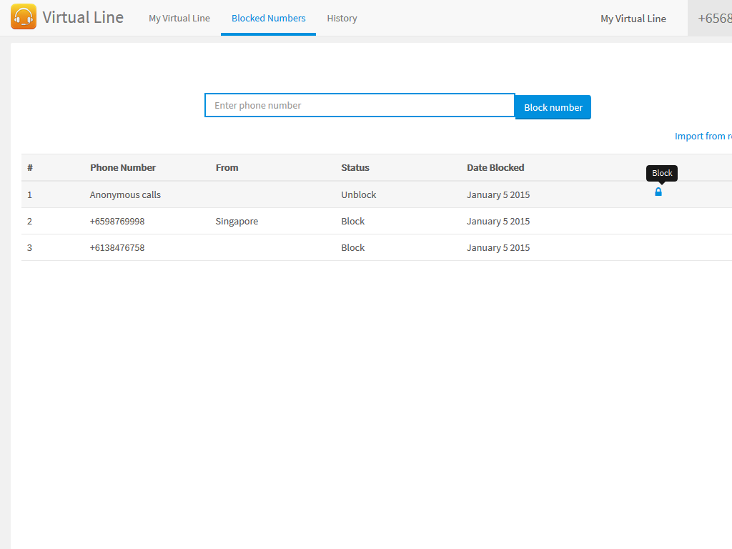Focus the Enter phone number field
This screenshot has height=549, width=732.
tap(360, 105)
